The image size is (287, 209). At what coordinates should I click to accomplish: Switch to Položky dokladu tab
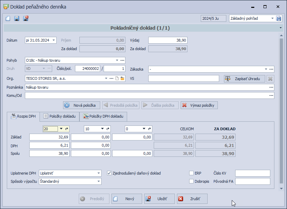(x=60, y=116)
